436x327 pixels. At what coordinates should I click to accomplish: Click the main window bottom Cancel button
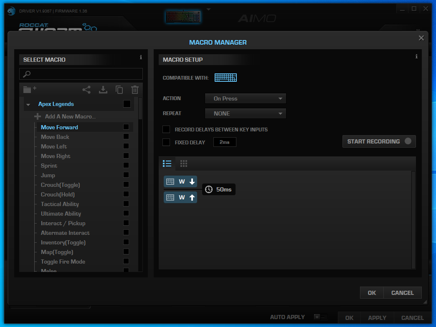pos(412,318)
